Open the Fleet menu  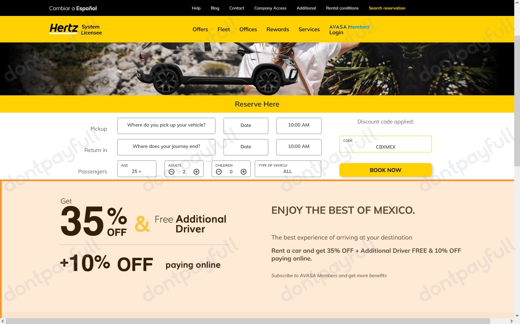(224, 30)
